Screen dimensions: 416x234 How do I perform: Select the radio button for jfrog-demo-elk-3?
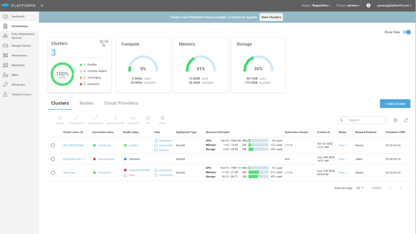(53, 159)
